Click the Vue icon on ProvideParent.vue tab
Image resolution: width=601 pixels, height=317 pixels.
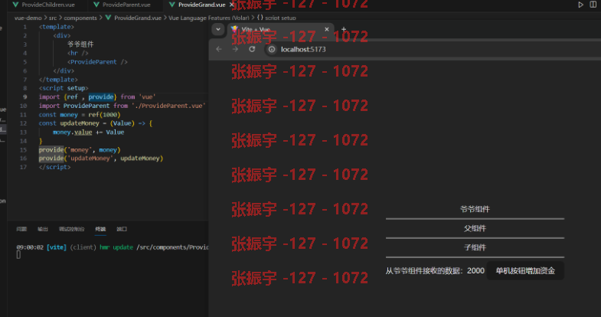(x=96, y=5)
